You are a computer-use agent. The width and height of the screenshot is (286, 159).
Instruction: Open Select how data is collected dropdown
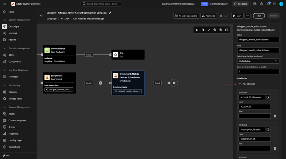(258, 61)
